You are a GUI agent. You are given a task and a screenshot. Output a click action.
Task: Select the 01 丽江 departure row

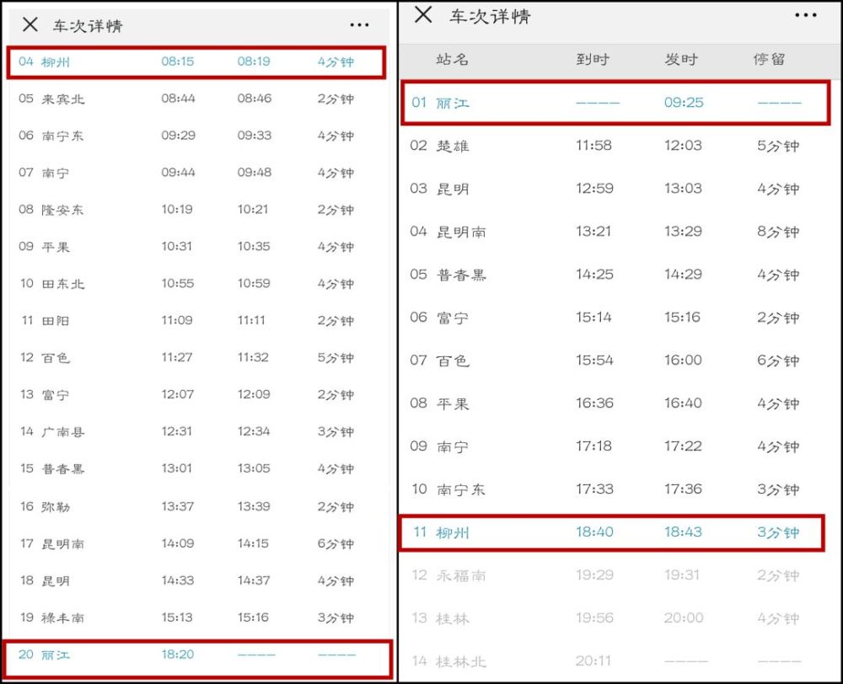pos(615,103)
